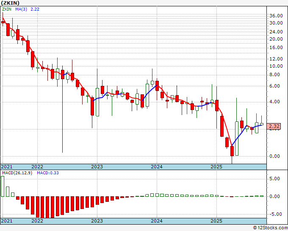Select the 2025 marker on MACD timeline
Screen dimensions: 288x231
click(216, 221)
